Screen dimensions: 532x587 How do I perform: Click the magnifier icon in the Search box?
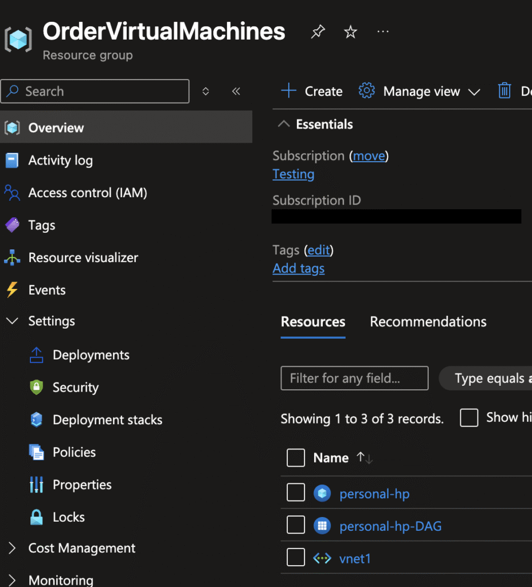(13, 91)
